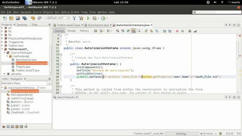Click the Last Edit icon in editor toolbar

click(96, 31)
